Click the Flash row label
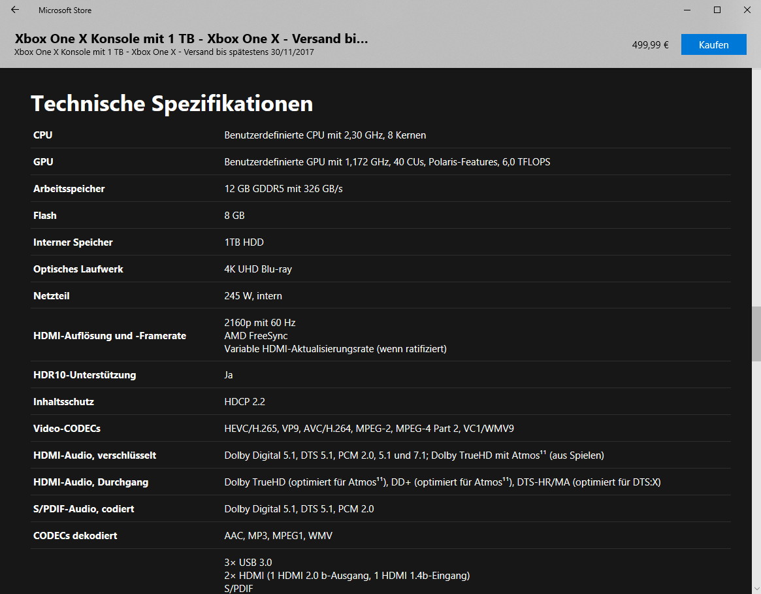 tap(44, 215)
